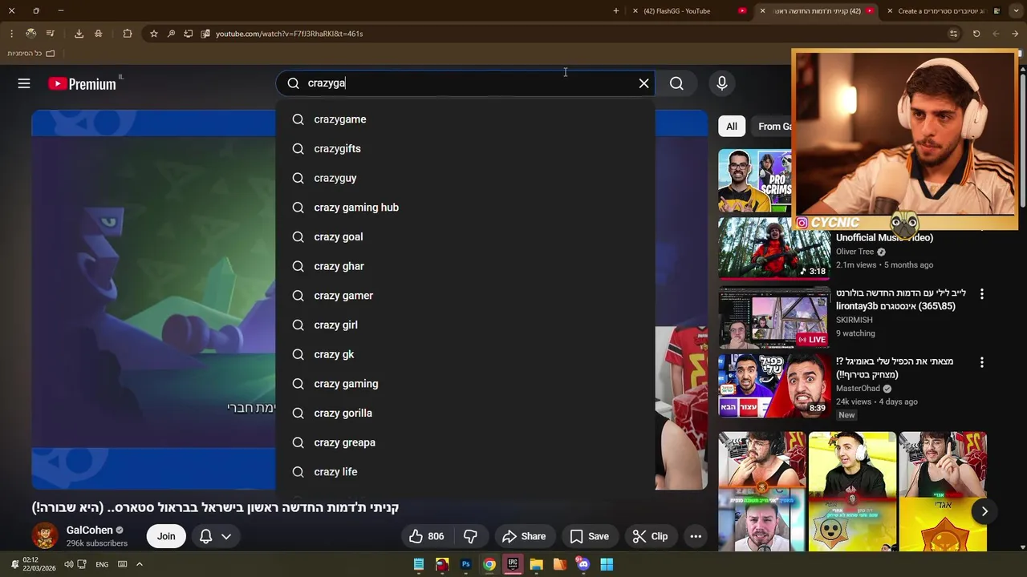The height and width of the screenshot is (577, 1027).
Task: Share the video
Action: coord(524,536)
